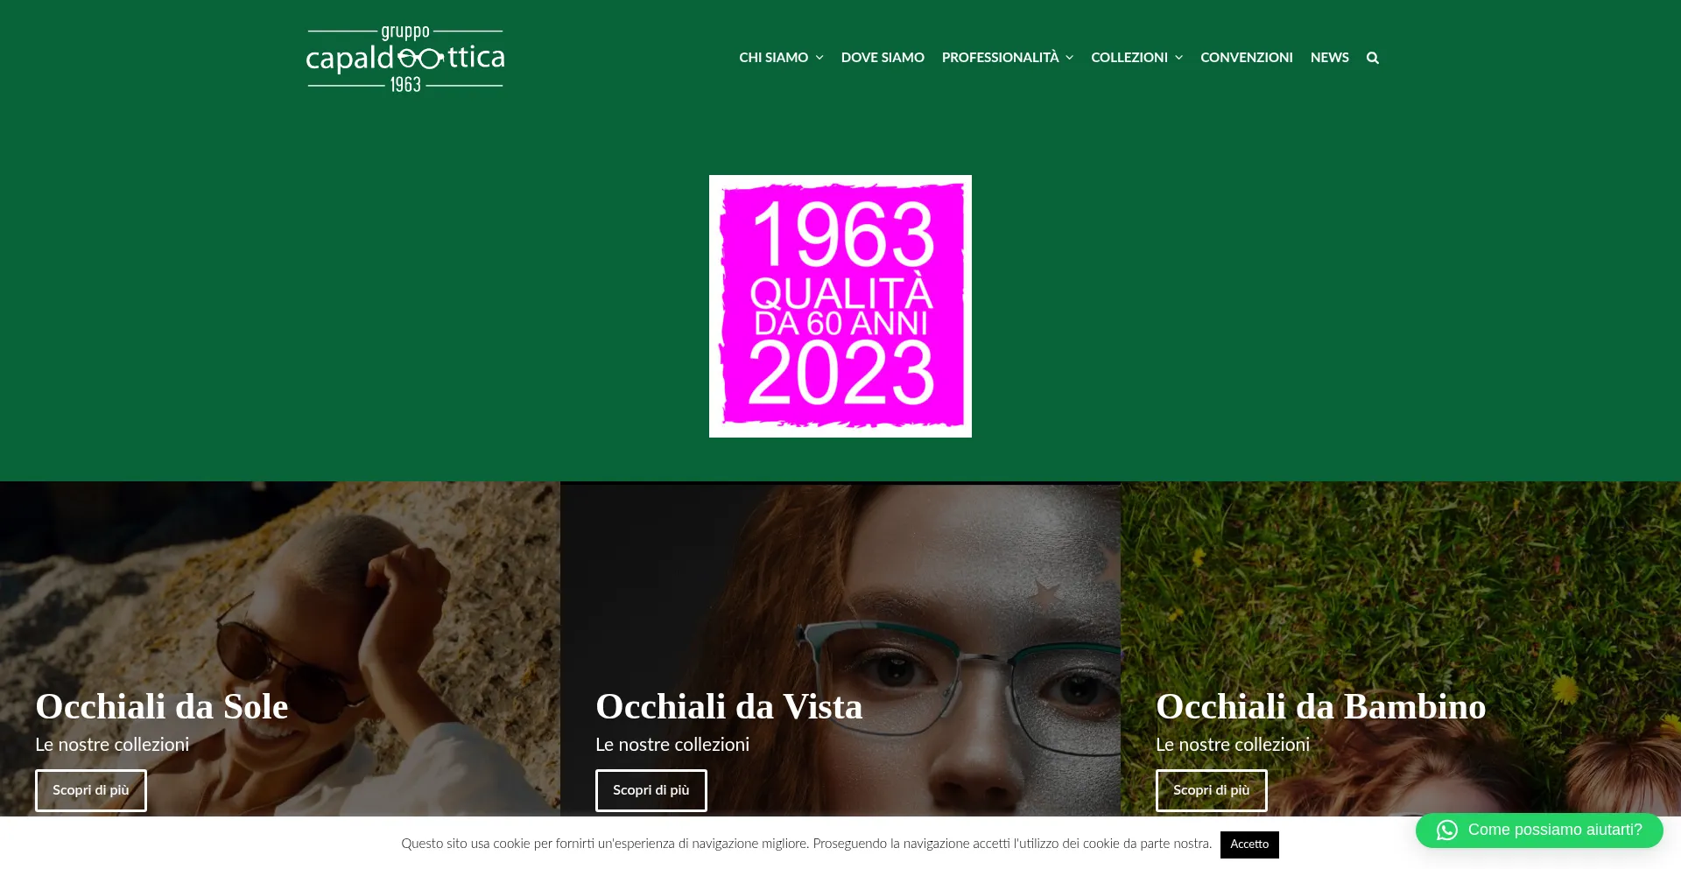Open the search magnifier icon in header

coord(1372,58)
